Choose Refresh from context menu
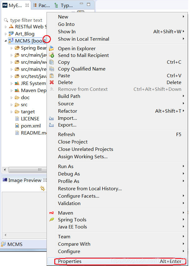 coord(117,134)
